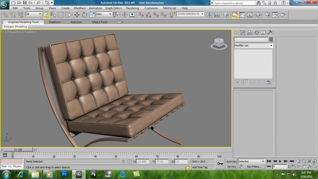
Task: Select the Select and Move tool
Action: coord(77,15)
